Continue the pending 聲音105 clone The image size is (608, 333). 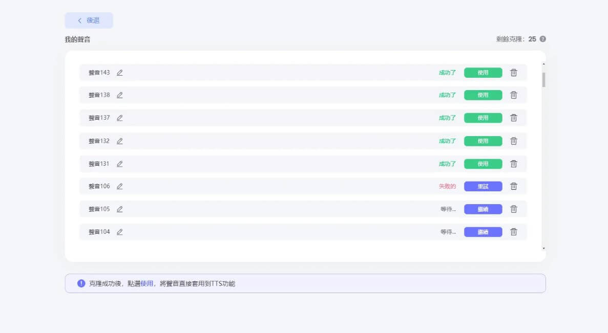coord(483,209)
